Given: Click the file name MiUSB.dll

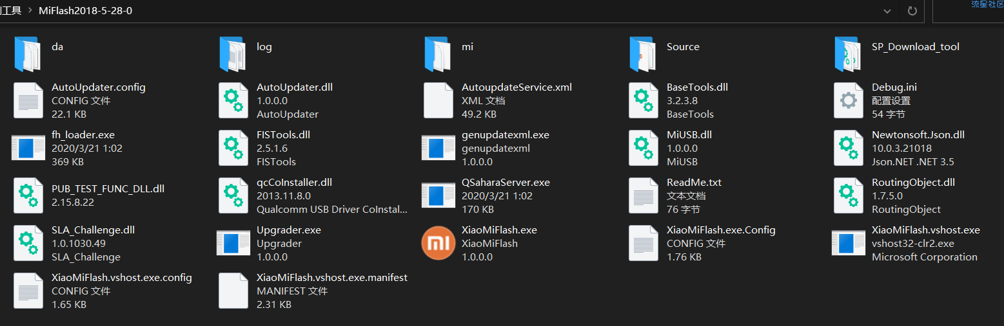Looking at the screenshot, I should pos(689,135).
